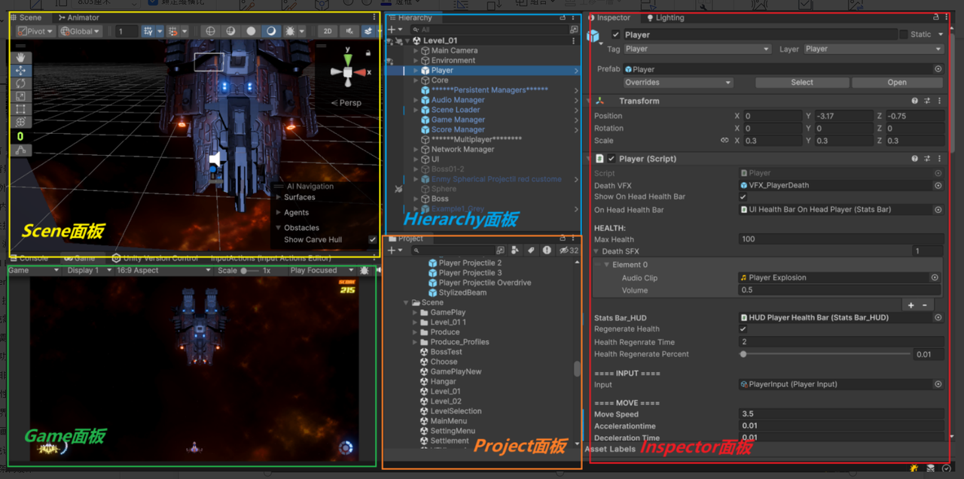Screen dimensions: 964x479
Task: Select the Rect transform tool
Action: 21,109
